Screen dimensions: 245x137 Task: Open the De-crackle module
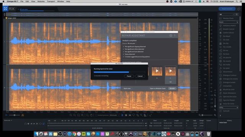coord(227,47)
